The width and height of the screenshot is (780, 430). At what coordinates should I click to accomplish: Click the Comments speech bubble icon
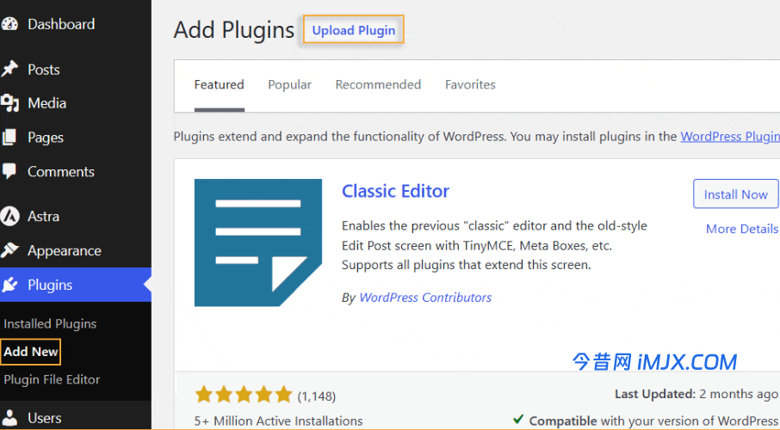(9, 171)
